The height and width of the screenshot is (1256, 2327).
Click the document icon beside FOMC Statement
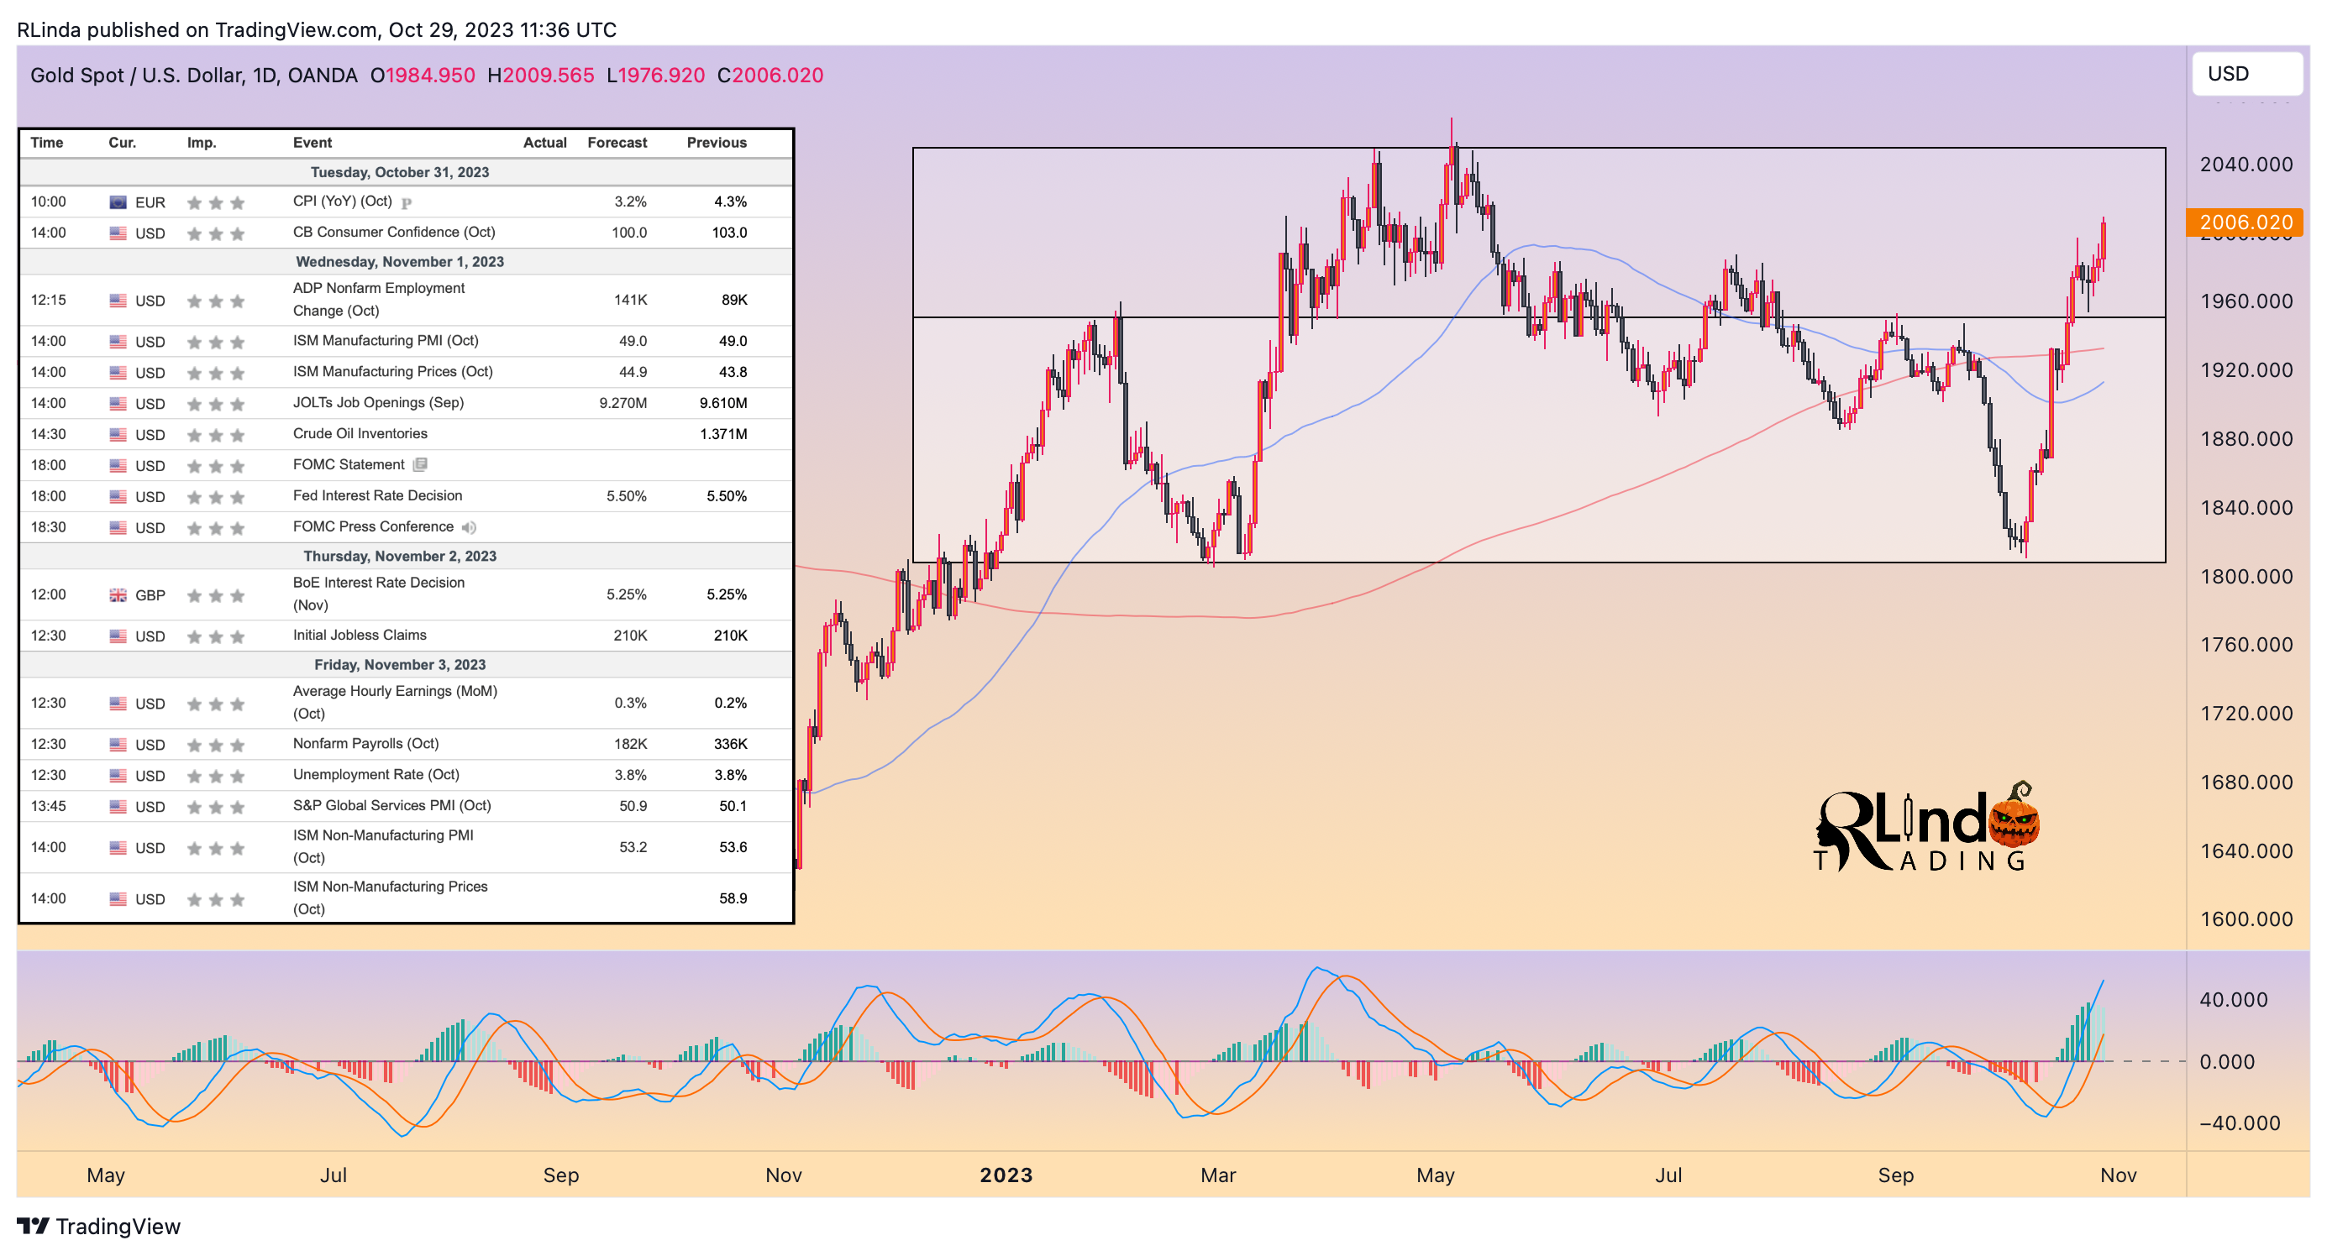tap(420, 464)
